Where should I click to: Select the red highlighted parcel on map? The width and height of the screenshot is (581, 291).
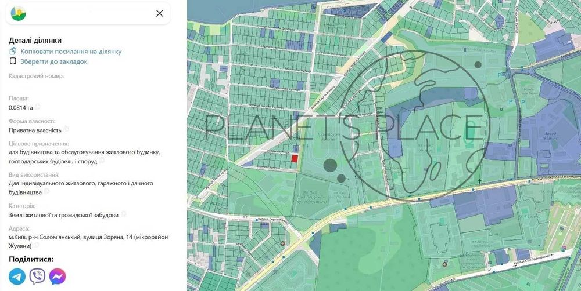pyautogui.click(x=295, y=158)
